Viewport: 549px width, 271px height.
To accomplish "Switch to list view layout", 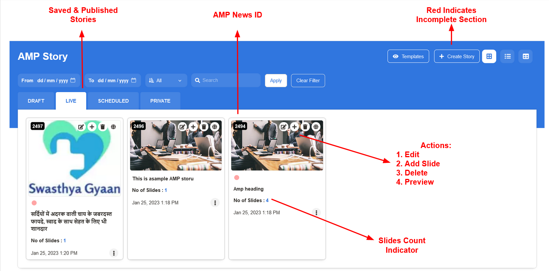I will point(507,56).
